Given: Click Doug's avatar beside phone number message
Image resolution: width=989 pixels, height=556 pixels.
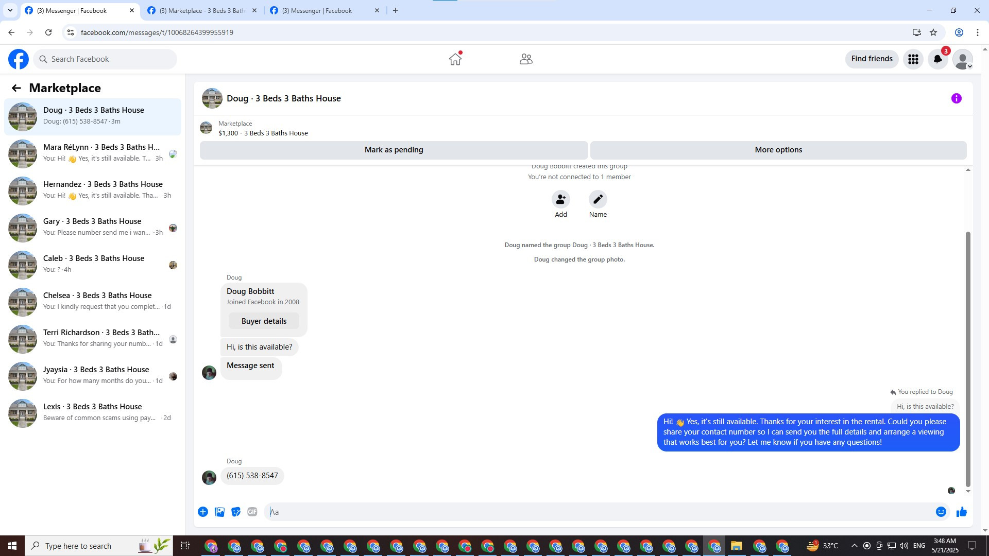Looking at the screenshot, I should [209, 478].
